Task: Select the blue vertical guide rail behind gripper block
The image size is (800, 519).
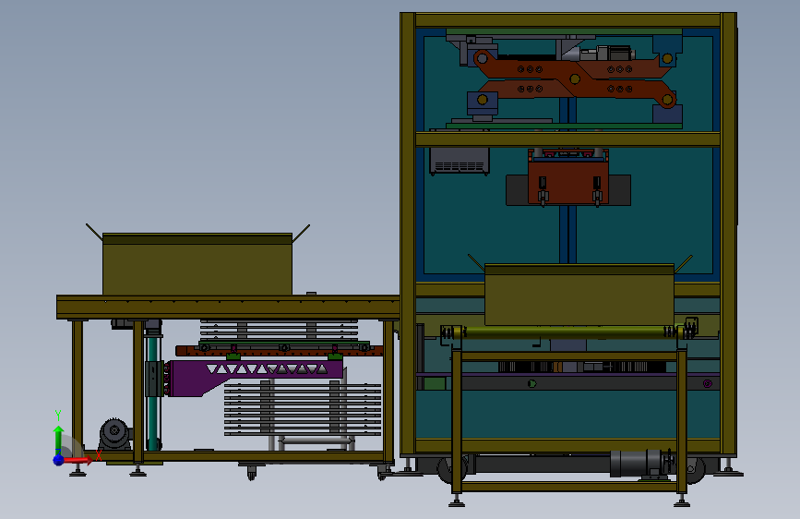Action: (567, 234)
